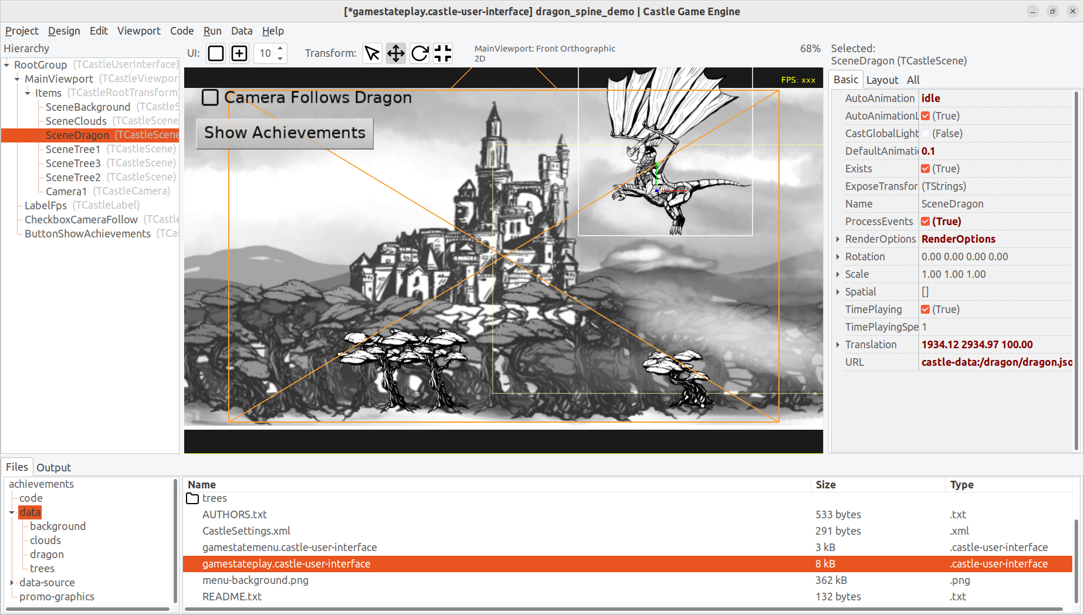Click the plus UI mode icon

239,53
